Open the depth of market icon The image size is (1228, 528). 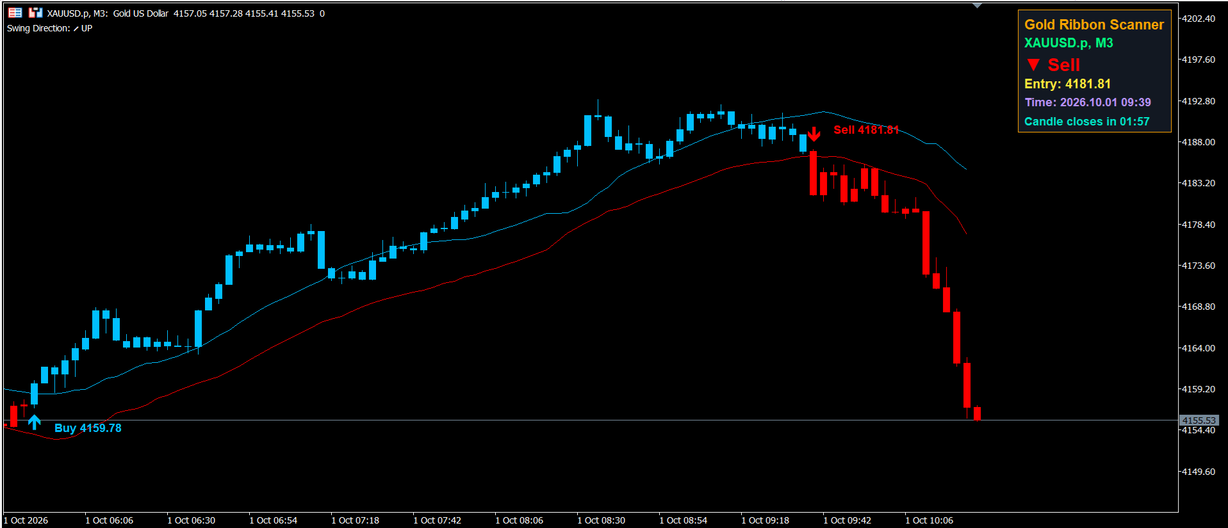[x=35, y=13]
